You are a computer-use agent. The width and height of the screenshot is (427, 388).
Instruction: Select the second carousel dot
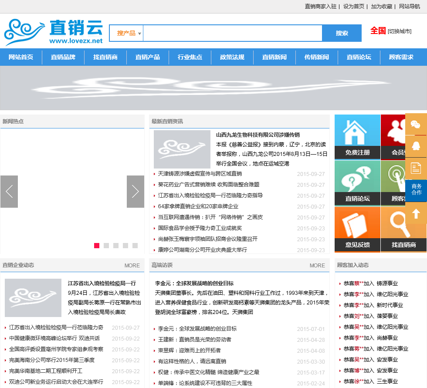106,246
